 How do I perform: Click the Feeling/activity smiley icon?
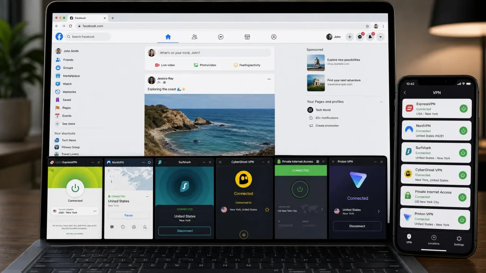(236, 65)
